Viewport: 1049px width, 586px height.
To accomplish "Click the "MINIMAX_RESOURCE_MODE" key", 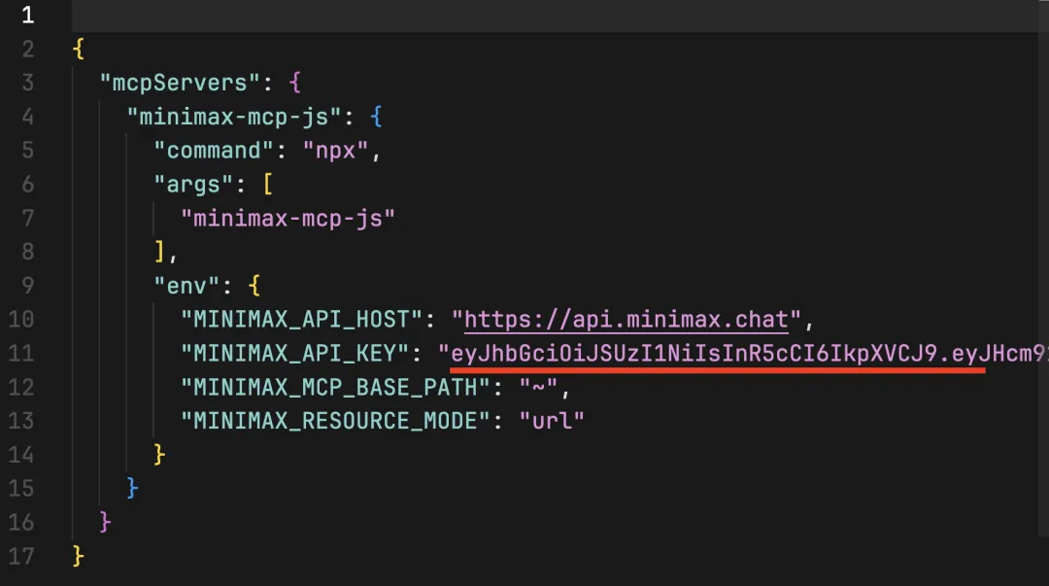I will point(335,421).
